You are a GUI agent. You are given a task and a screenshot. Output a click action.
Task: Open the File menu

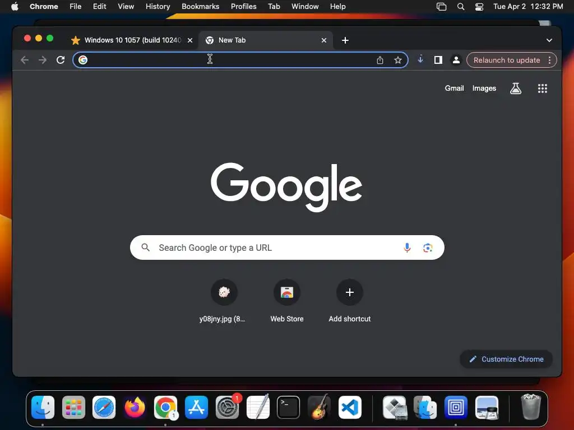pyautogui.click(x=76, y=7)
